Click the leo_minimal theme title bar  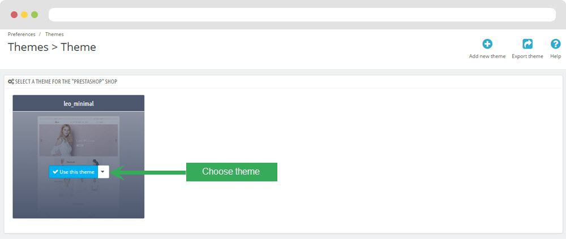[78, 103]
